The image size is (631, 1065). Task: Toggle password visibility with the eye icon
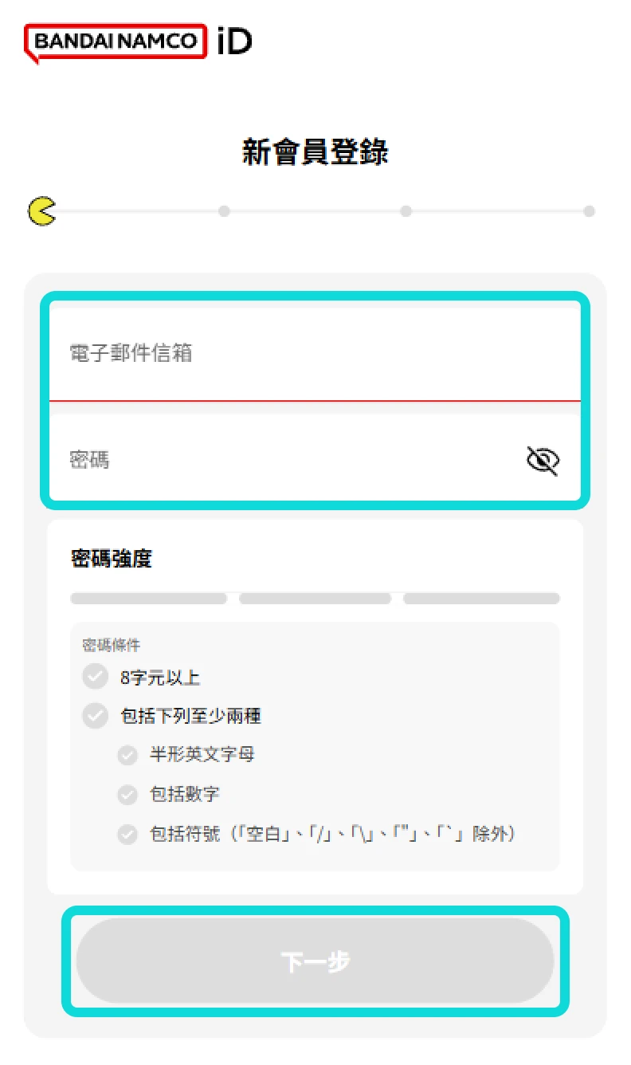click(x=543, y=460)
